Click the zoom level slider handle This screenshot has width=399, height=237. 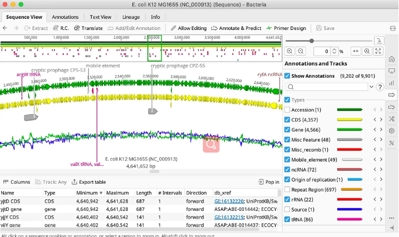click(312, 41)
